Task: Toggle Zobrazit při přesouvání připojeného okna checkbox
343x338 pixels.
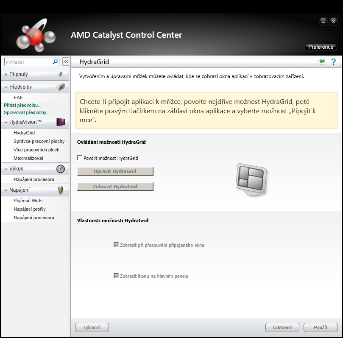Action: [116, 245]
